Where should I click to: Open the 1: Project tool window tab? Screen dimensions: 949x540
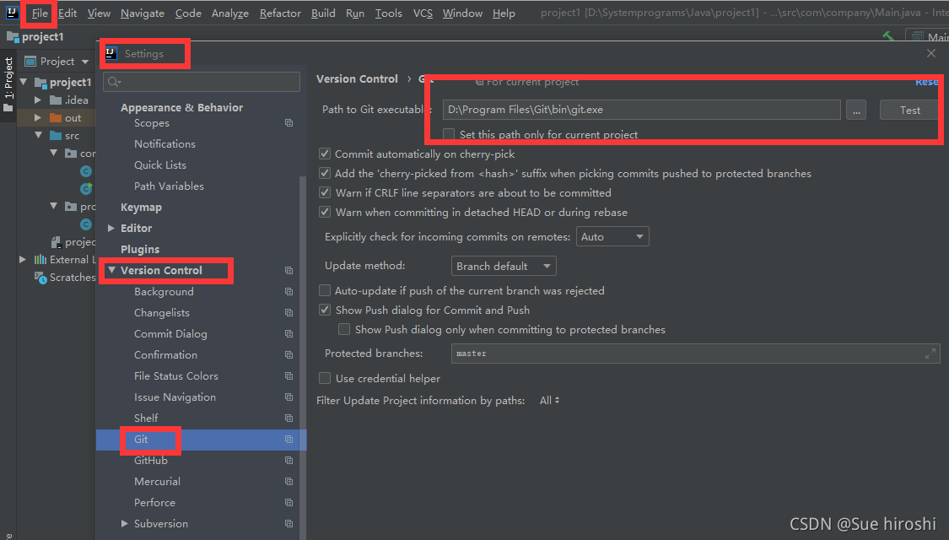8,84
